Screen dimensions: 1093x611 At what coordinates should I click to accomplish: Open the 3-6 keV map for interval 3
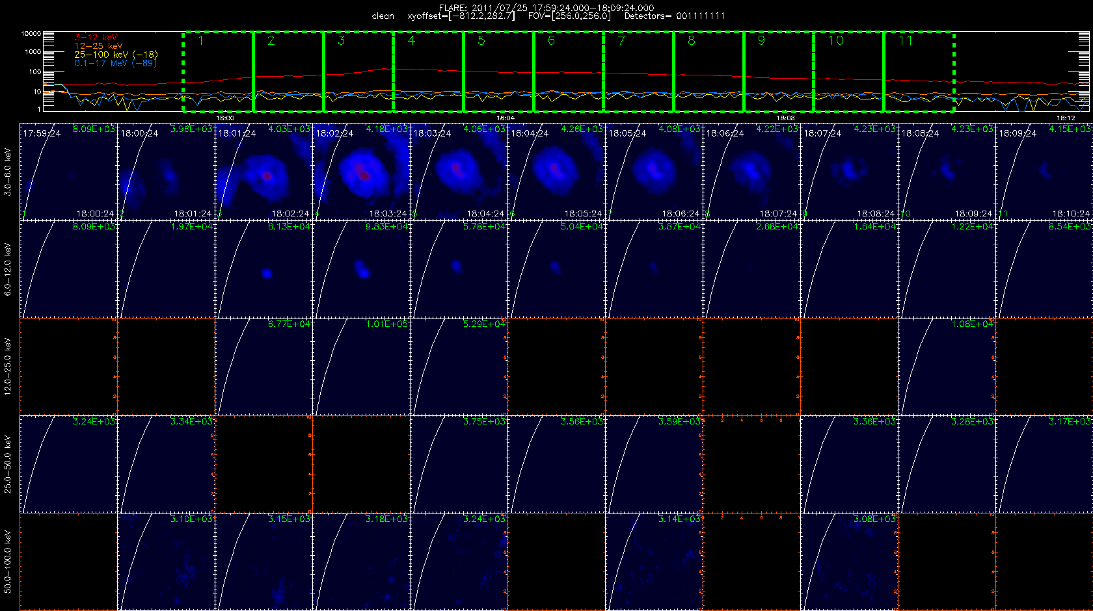click(x=263, y=172)
